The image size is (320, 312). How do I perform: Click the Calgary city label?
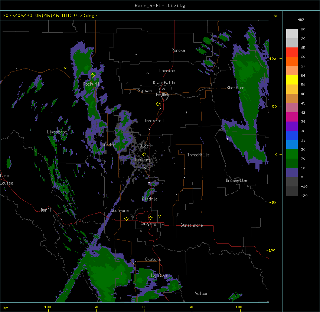(x=148, y=223)
